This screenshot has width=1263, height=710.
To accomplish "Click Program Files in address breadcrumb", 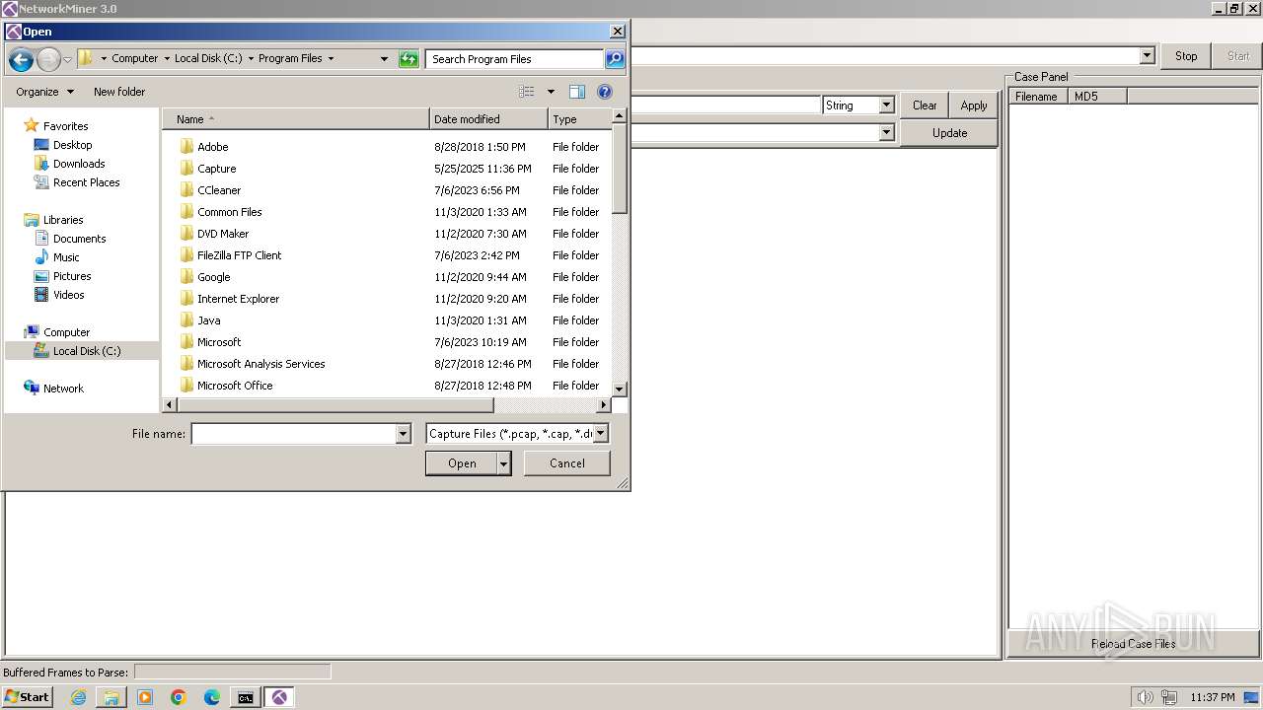I will click(290, 59).
